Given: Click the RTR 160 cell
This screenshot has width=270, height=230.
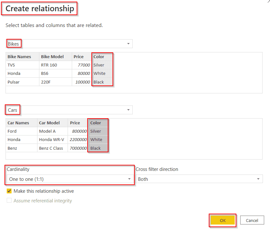Looking at the screenshot, I should coord(55,65).
